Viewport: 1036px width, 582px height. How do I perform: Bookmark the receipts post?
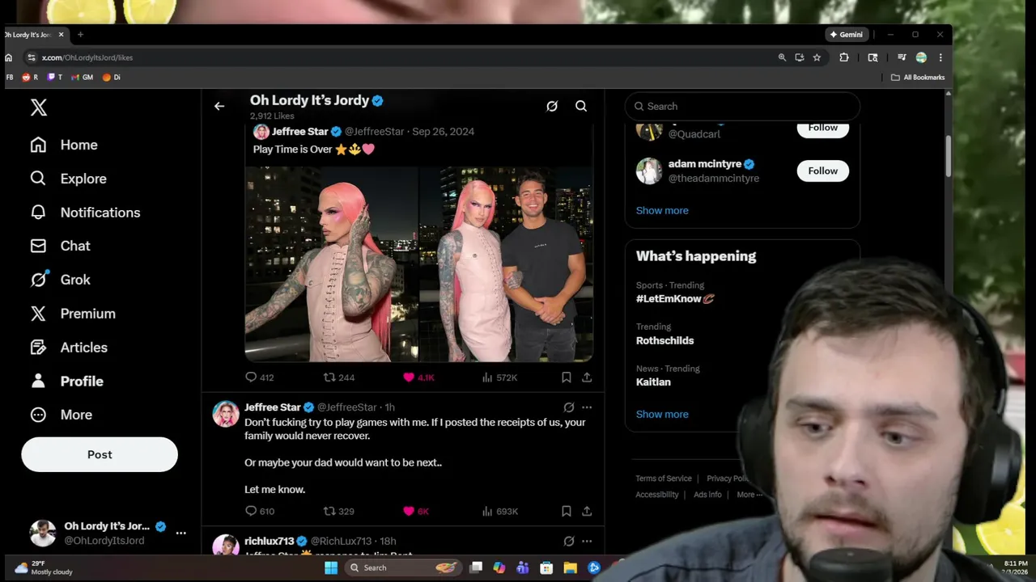[x=567, y=511]
